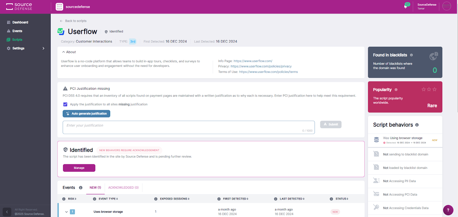Click the user avatar in header

[x=447, y=6]
